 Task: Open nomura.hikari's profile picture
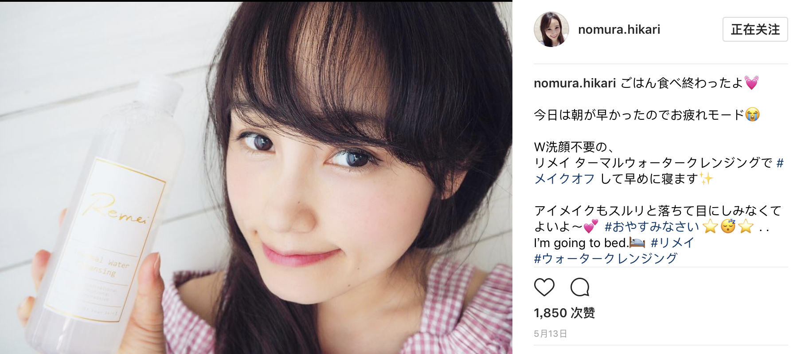point(551,29)
